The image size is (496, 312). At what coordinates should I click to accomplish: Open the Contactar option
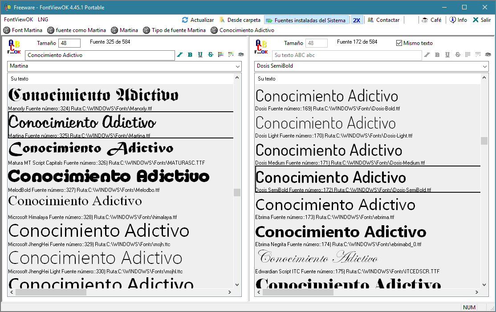coord(383,20)
